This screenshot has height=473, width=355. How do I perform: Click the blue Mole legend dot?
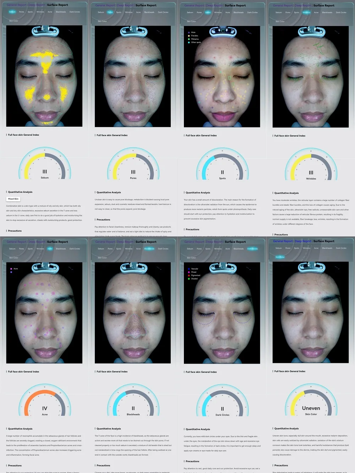click(189, 32)
